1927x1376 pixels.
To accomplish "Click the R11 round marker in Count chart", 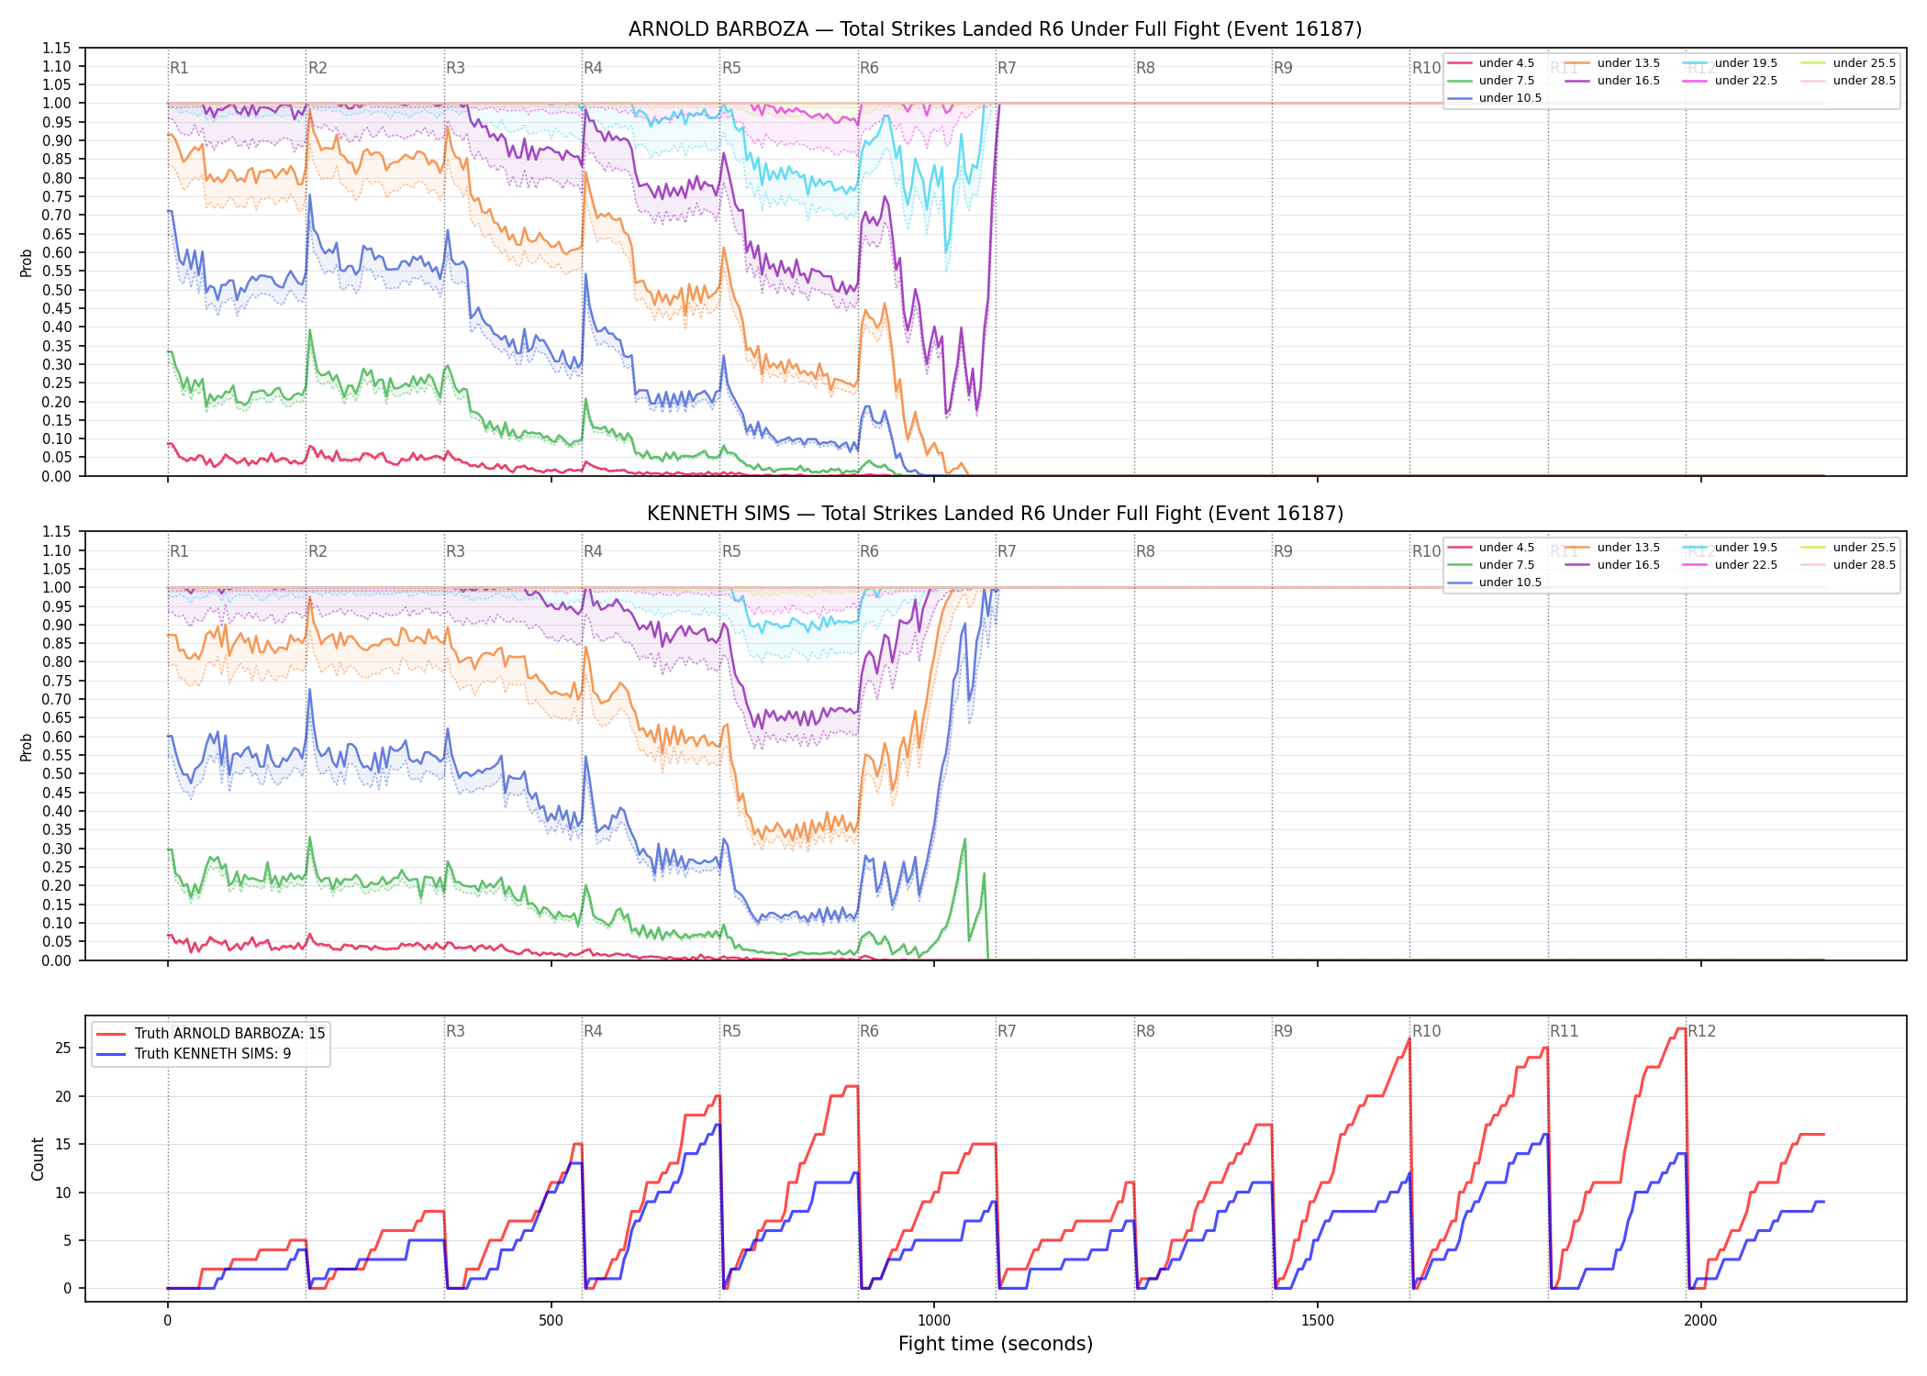I will point(1564,1031).
